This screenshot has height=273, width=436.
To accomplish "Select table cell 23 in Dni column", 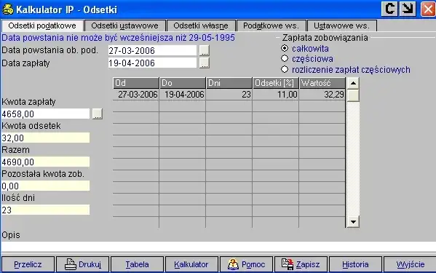I will (229, 95).
